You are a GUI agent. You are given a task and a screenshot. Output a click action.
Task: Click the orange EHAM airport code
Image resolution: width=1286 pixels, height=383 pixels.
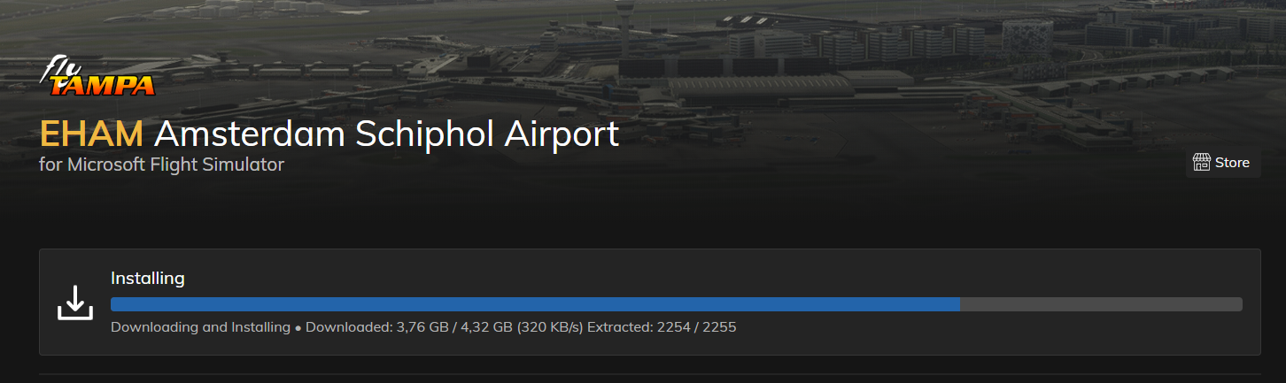tap(91, 134)
